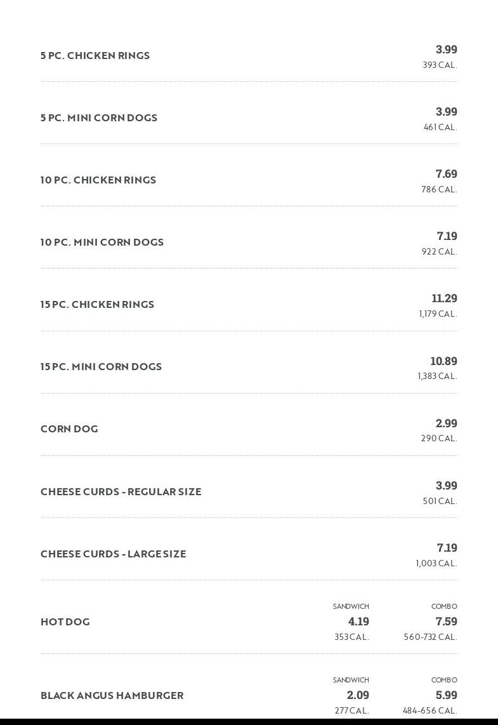This screenshot has height=725, width=498.
Task: Pick the Black Angus Hamburger combo price 5.99
Action: pyautogui.click(x=446, y=695)
